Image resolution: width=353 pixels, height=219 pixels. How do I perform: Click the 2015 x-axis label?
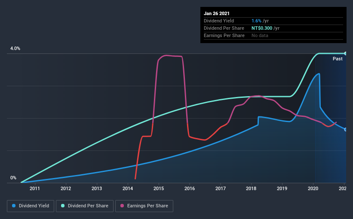pos(159,188)
